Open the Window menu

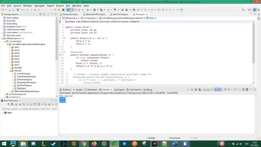[x=77, y=6]
